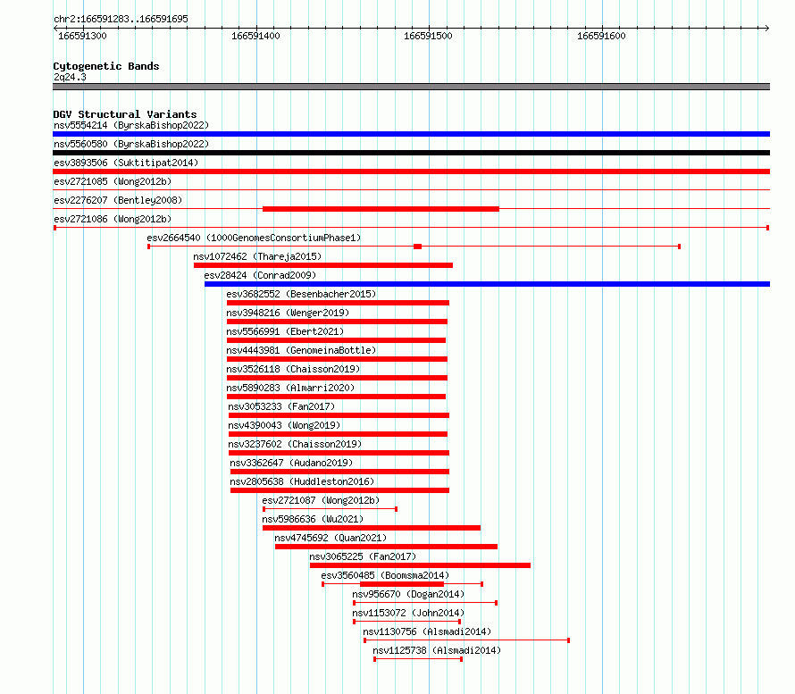Click the red nsv1072462 Thareja2015 bar
This screenshot has width=795, height=694.
tap(323, 265)
